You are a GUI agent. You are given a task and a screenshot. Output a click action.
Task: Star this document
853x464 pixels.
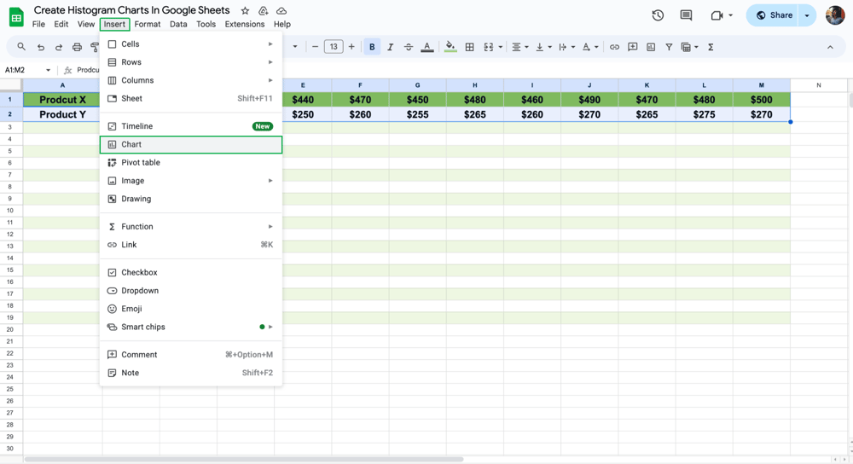click(245, 11)
